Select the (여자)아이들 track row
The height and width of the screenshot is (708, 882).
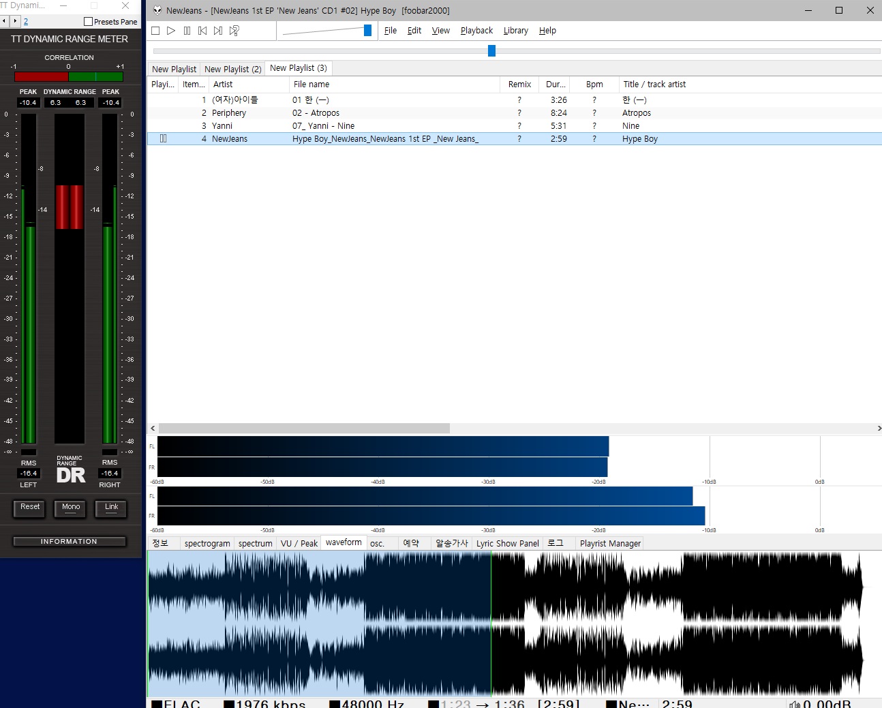click(x=515, y=100)
